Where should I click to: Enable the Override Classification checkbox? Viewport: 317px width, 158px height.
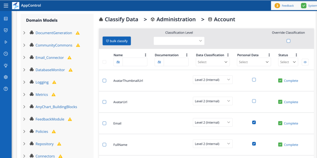click(x=289, y=41)
